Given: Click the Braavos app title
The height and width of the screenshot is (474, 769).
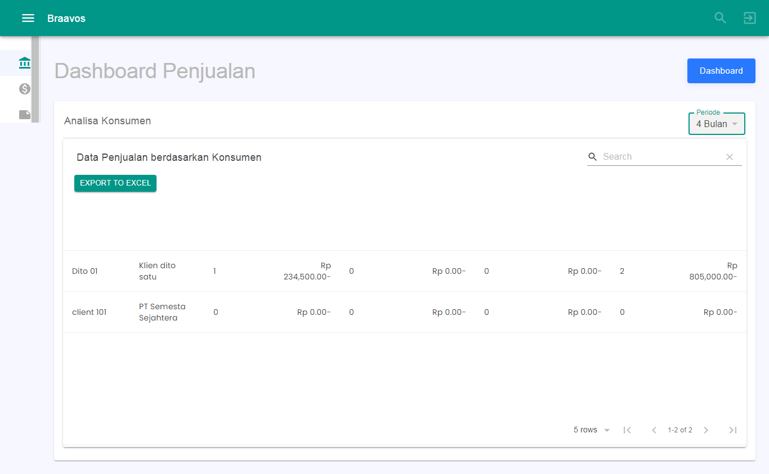Looking at the screenshot, I should point(66,17).
